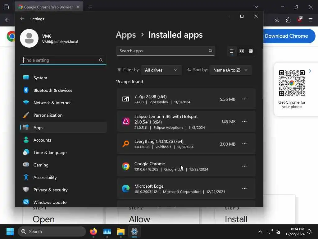Open the Filter by All drives dropdown
Viewport: 318px width, 239px height.
pyautogui.click(x=161, y=70)
